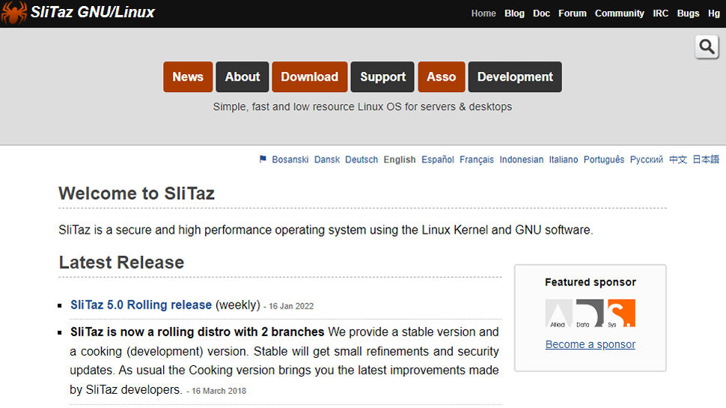This screenshot has height=408, width=726.
Task: Open Forum from the top menu
Action: pyautogui.click(x=573, y=13)
